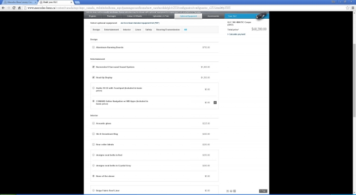Uncheck Head-Up Display option
356x195 pixels.
pyautogui.click(x=93, y=78)
